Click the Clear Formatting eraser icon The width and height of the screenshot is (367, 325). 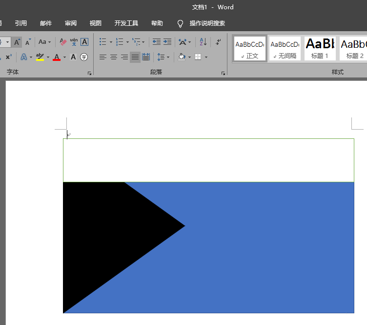(62, 42)
